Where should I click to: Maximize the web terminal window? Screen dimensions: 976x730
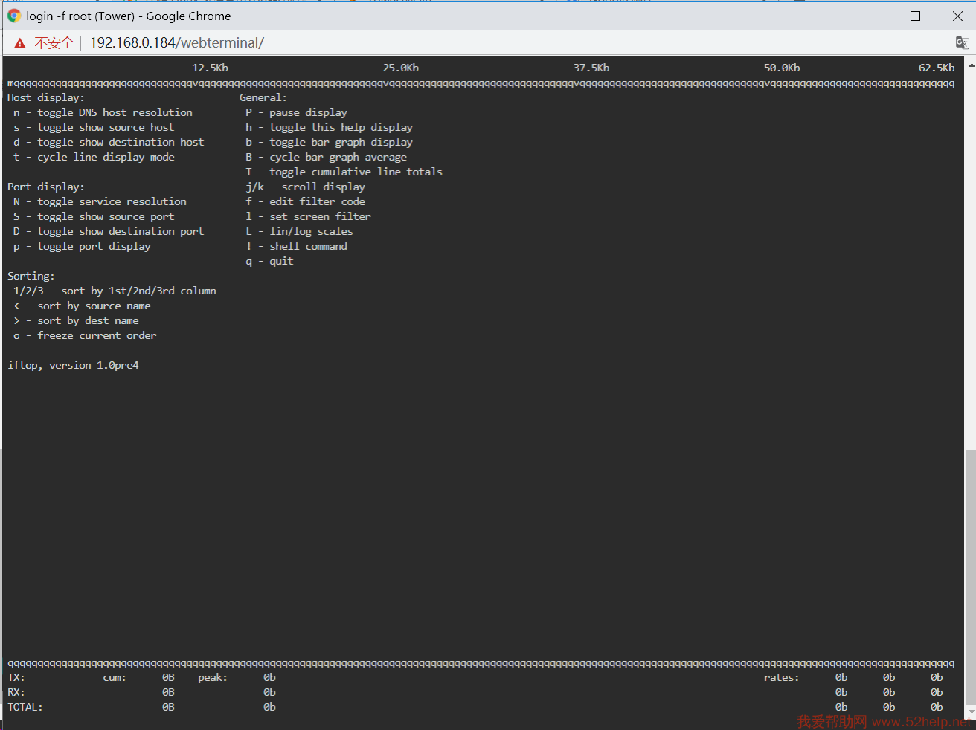[x=915, y=16]
